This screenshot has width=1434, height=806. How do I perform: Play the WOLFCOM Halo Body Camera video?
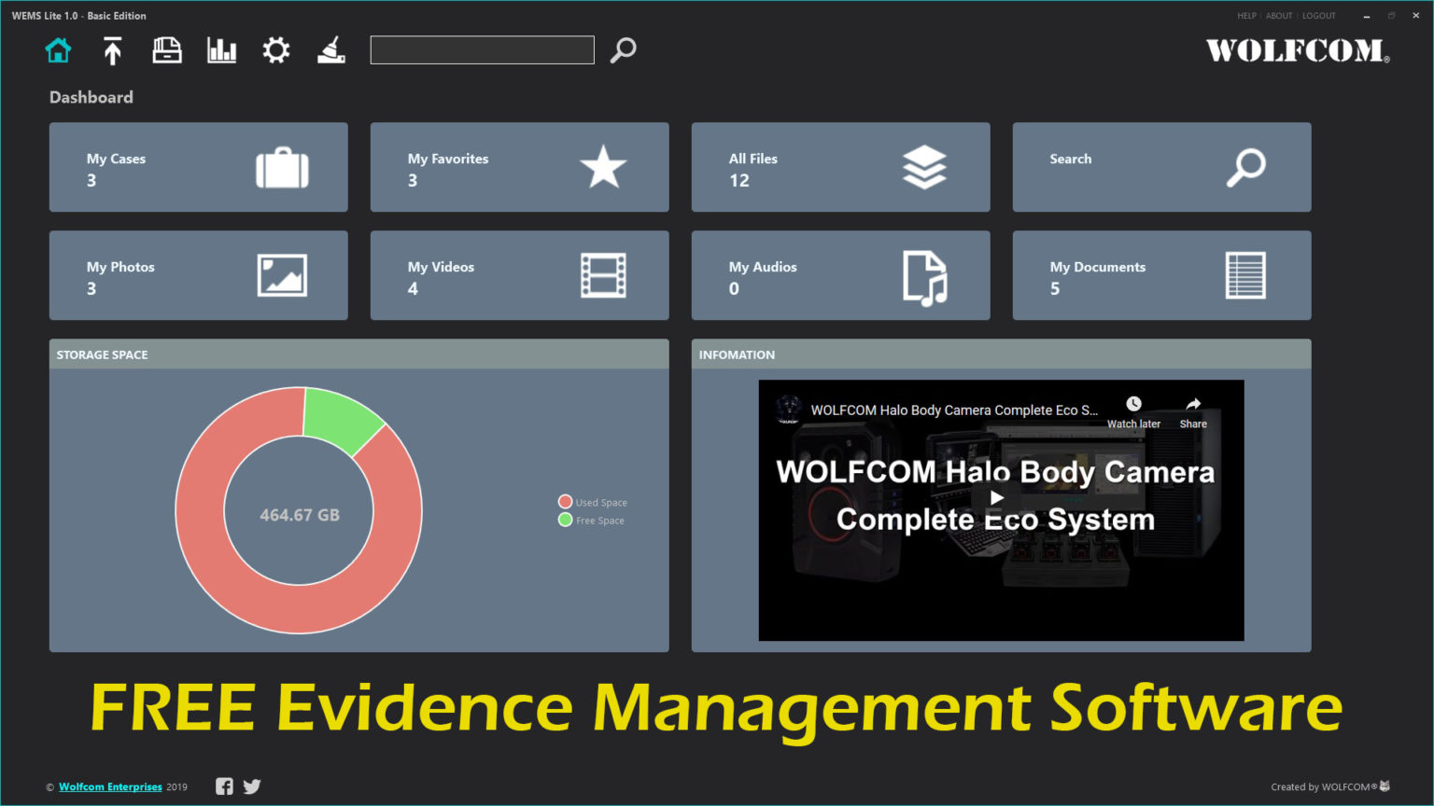997,498
